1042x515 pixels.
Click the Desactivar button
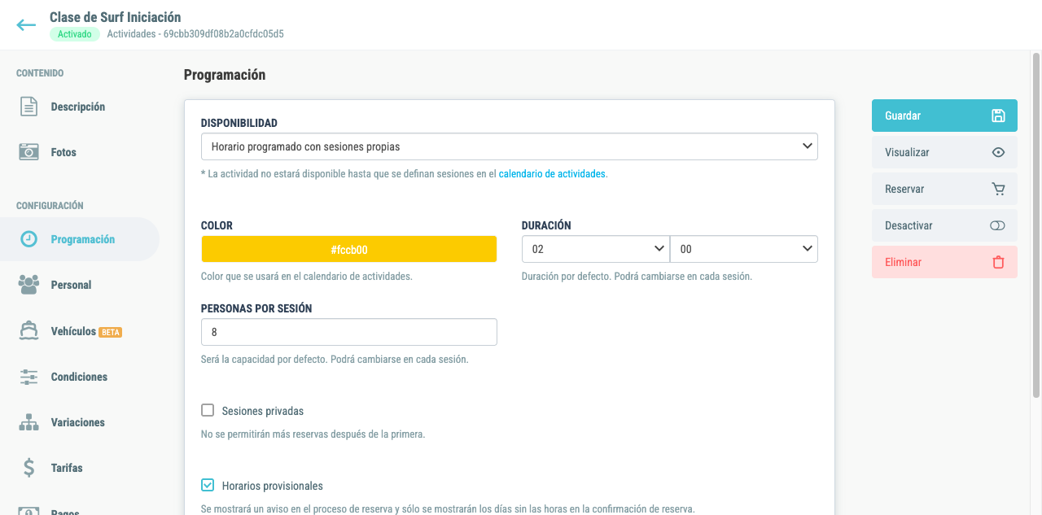coord(944,225)
